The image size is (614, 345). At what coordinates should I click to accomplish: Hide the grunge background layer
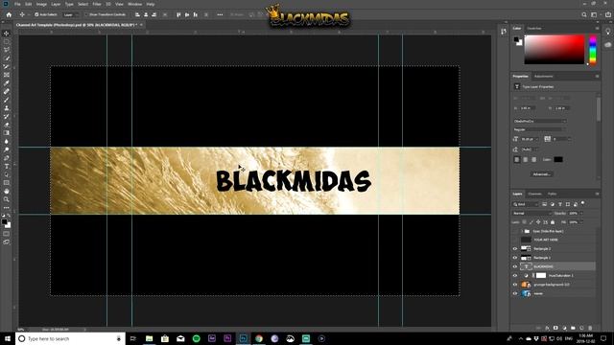pyautogui.click(x=515, y=285)
